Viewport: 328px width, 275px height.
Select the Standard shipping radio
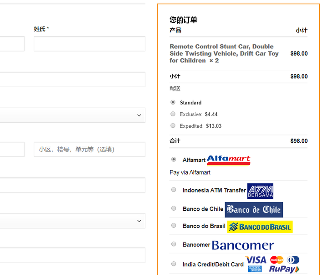[173, 103]
